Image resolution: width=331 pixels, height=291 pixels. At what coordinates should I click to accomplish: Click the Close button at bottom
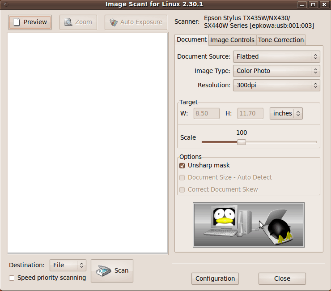coord(282,278)
